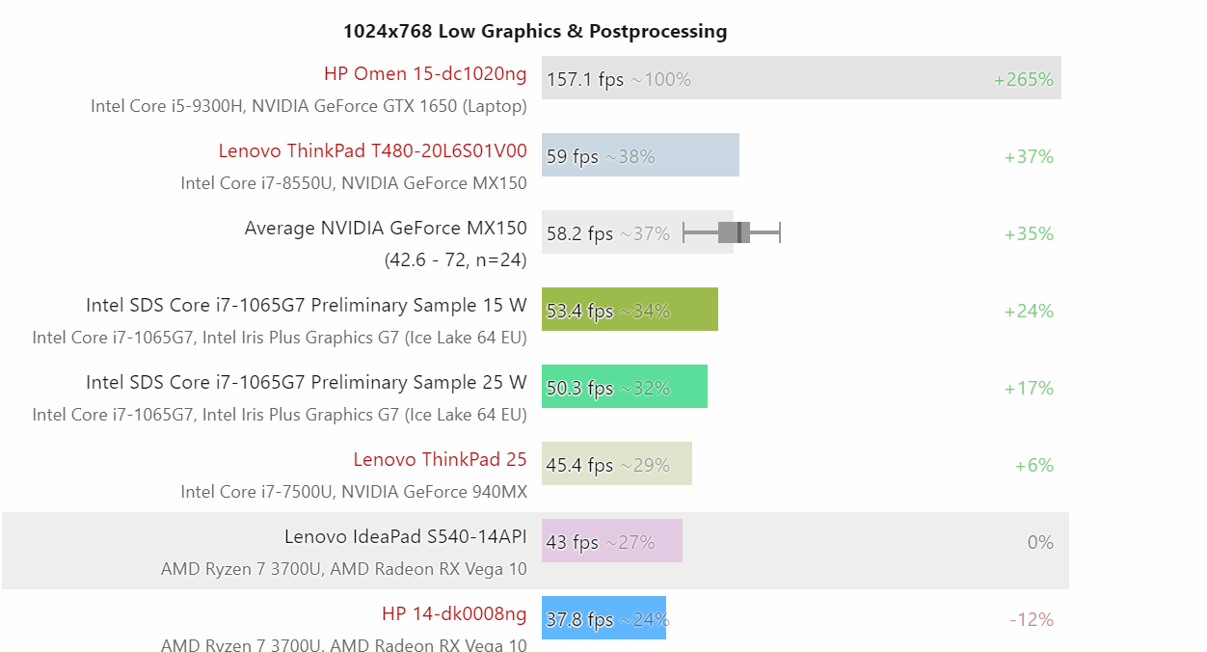
Task: Click the 1024x768 Low Graphics heading
Action: pos(535,32)
